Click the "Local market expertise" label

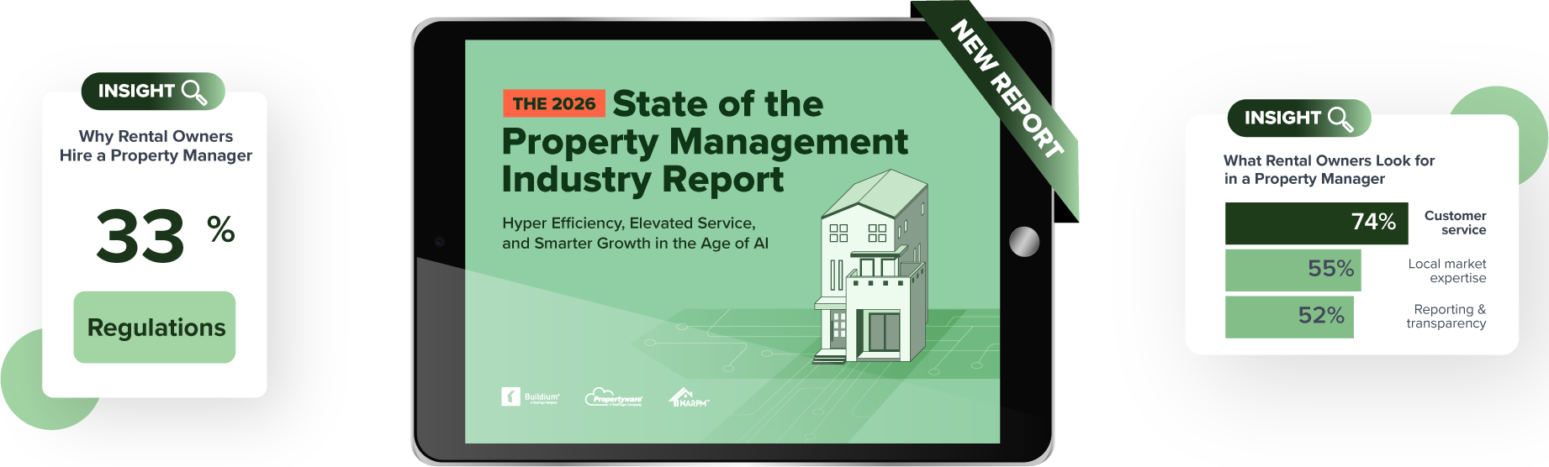point(1447,270)
